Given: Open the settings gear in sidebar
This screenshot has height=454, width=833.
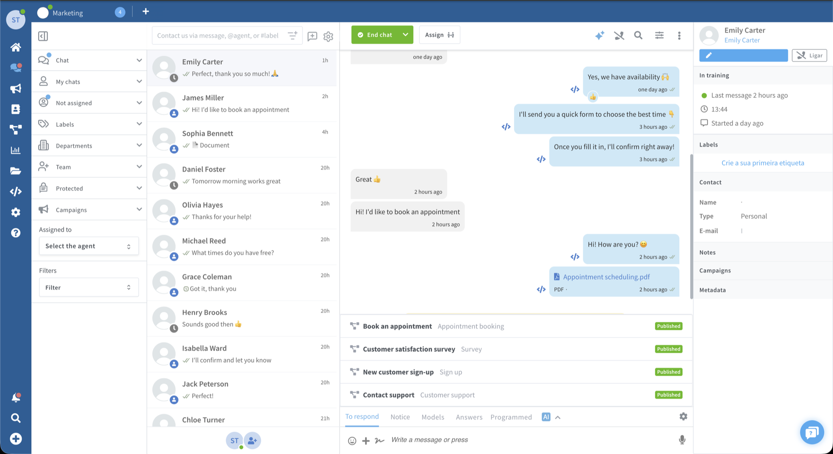Looking at the screenshot, I should click(x=16, y=212).
